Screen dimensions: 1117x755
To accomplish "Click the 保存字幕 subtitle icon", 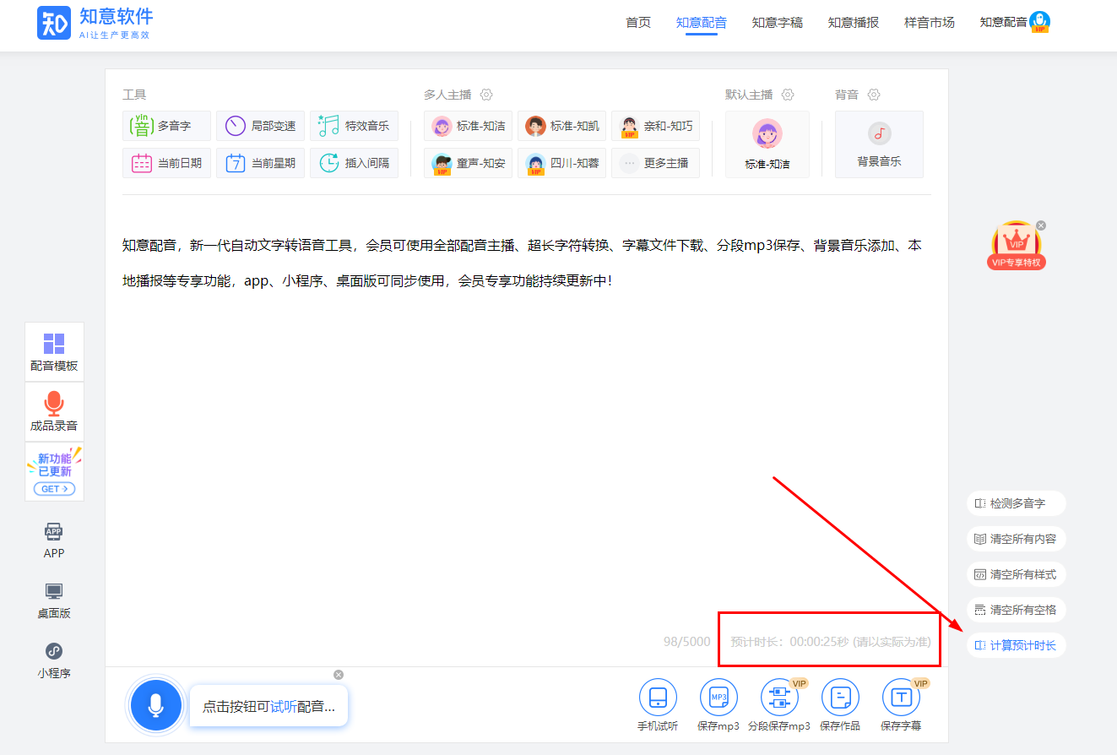I will coord(900,698).
